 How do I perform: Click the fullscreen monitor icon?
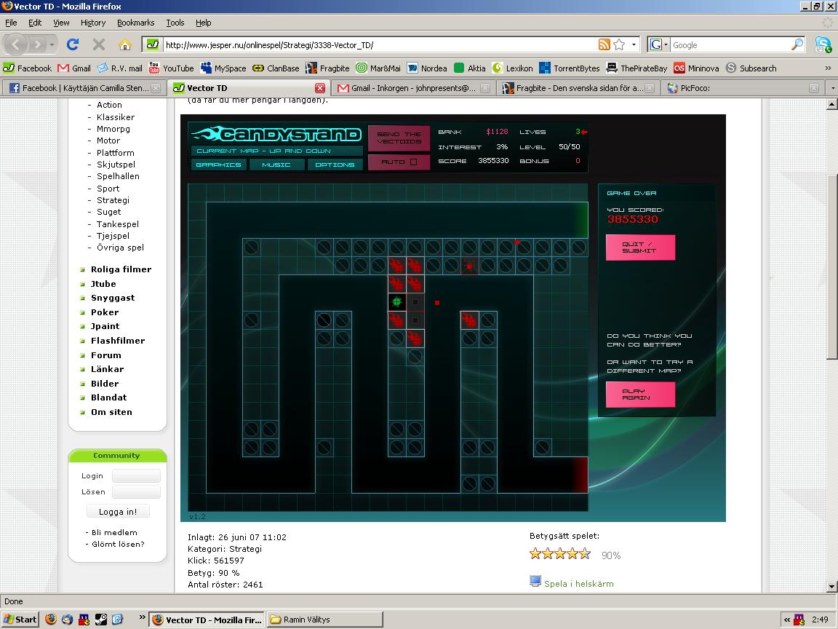tap(535, 581)
